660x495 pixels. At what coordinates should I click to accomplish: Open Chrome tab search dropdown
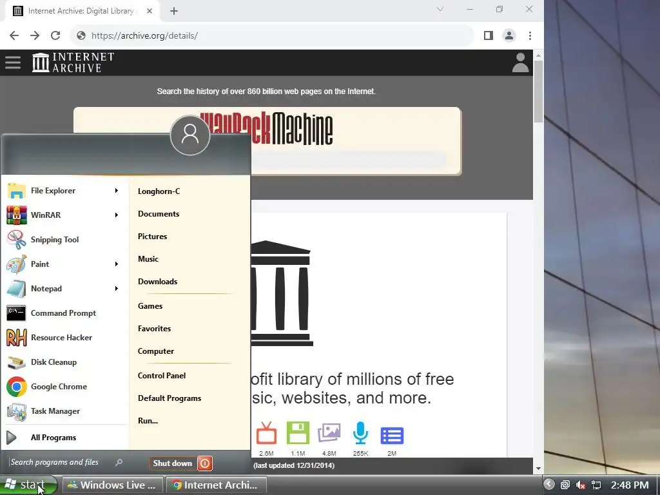tap(440, 9)
